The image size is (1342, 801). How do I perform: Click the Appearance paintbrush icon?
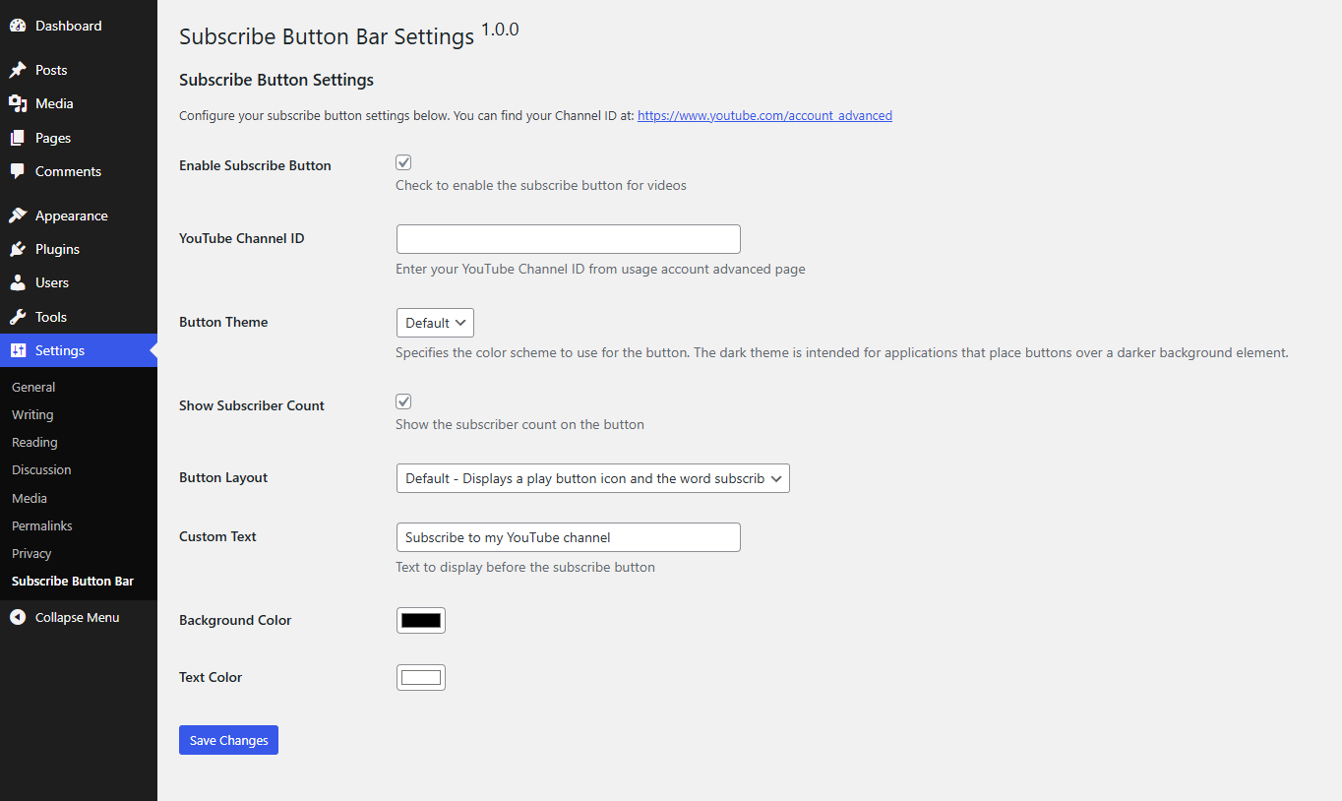coord(18,216)
